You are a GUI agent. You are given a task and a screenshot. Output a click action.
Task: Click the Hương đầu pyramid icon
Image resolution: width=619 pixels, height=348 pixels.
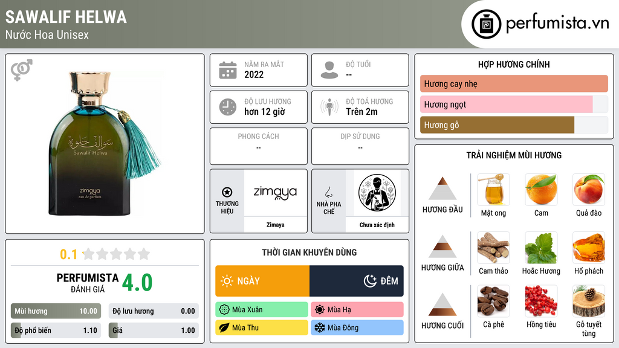point(442,188)
